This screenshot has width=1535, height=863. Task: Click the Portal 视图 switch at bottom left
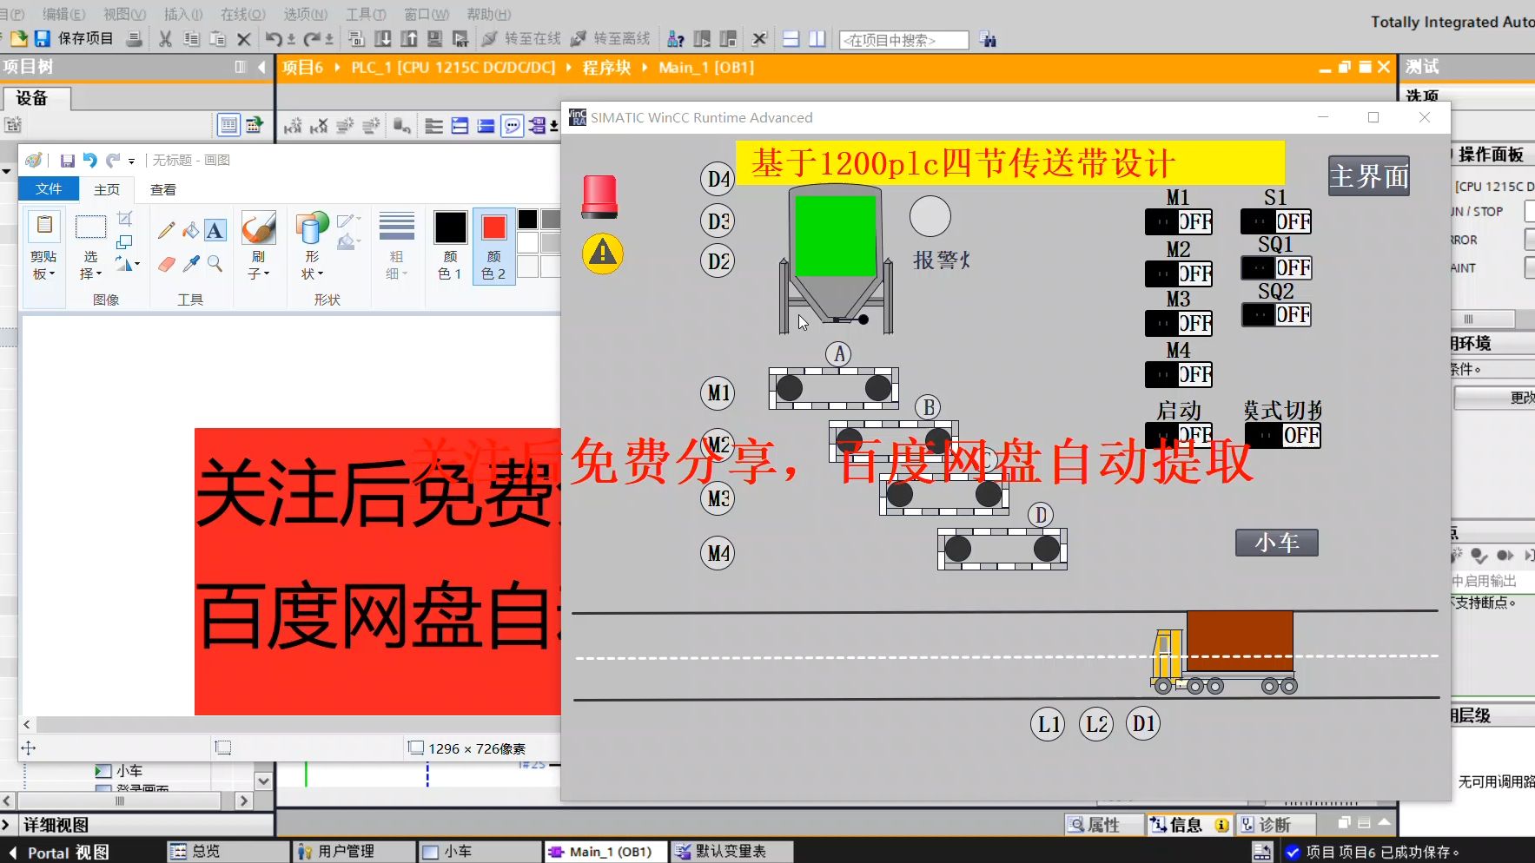tap(59, 853)
